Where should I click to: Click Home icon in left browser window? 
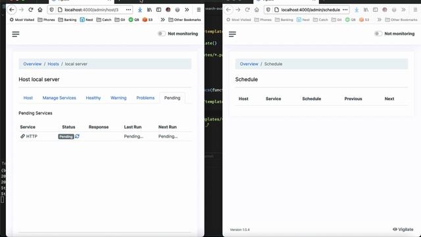click(40, 10)
